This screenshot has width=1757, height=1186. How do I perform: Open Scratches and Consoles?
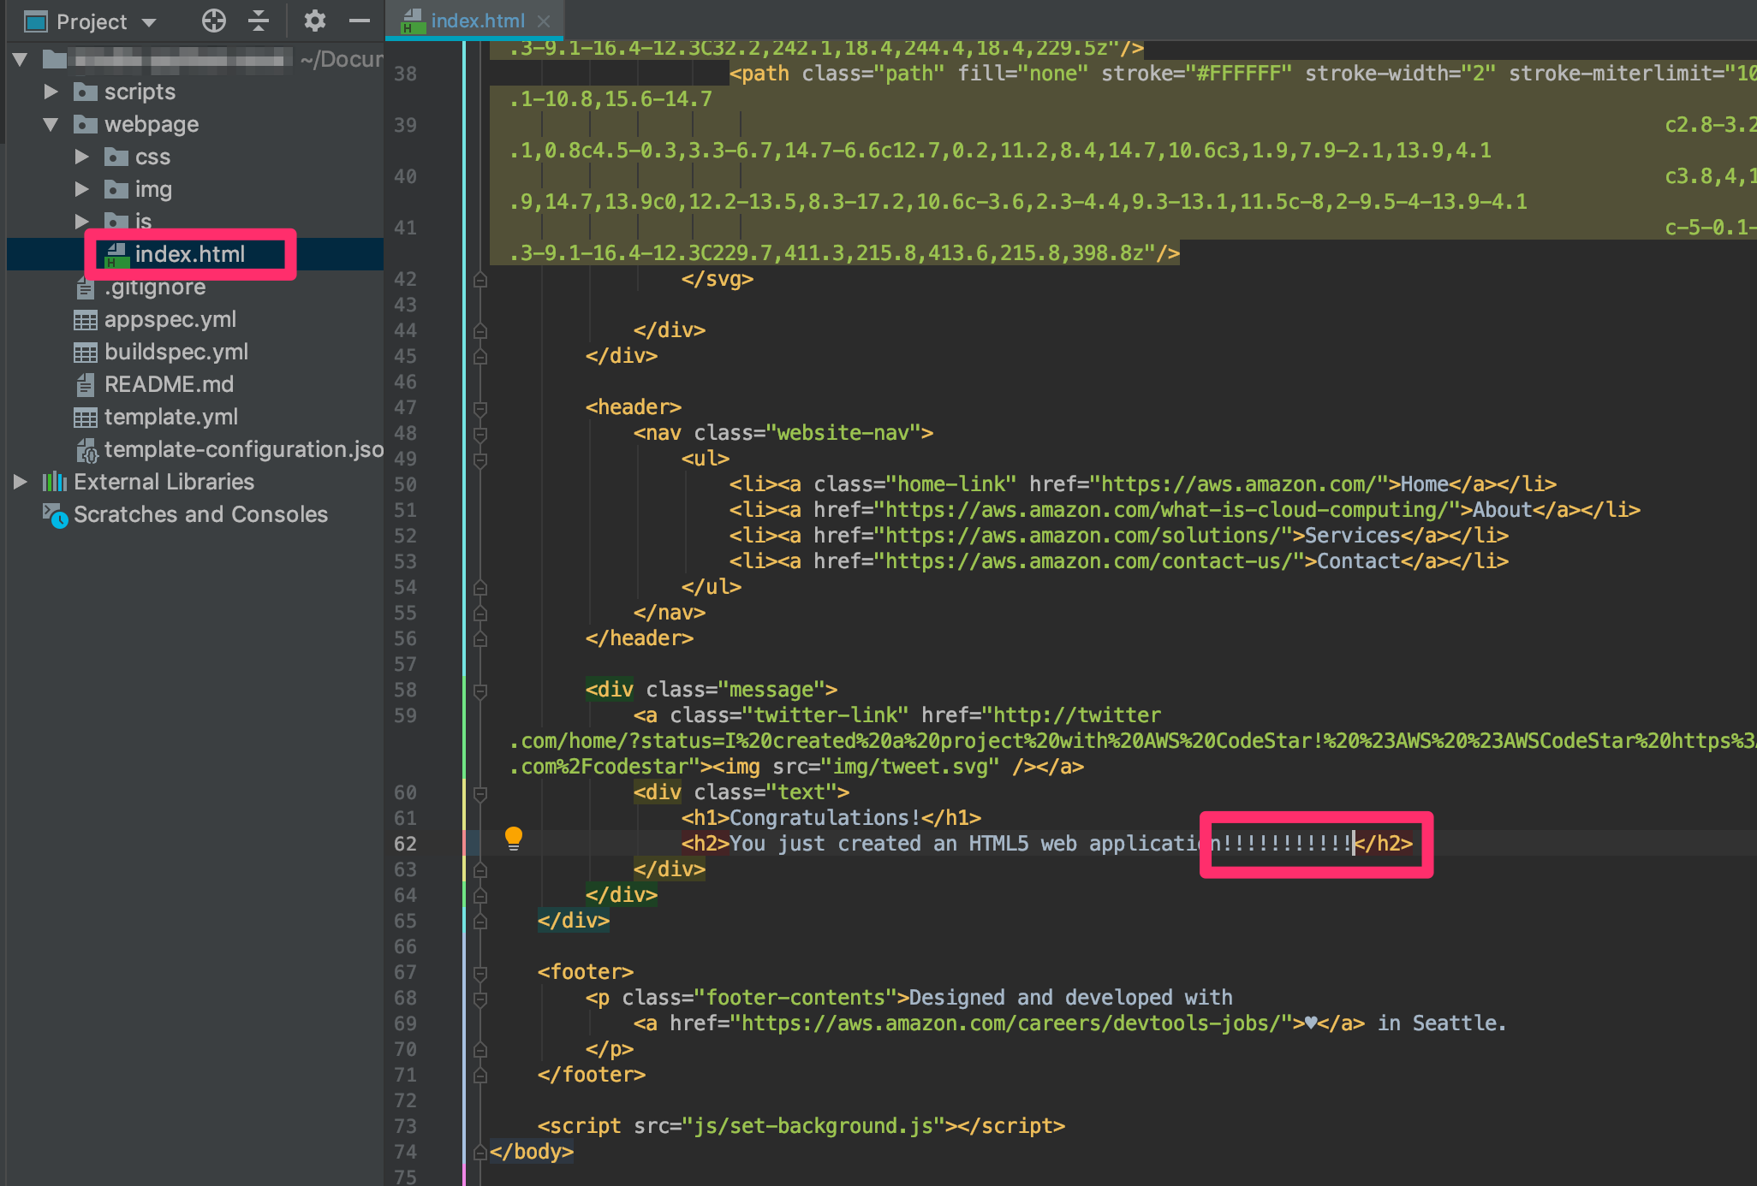[200, 514]
